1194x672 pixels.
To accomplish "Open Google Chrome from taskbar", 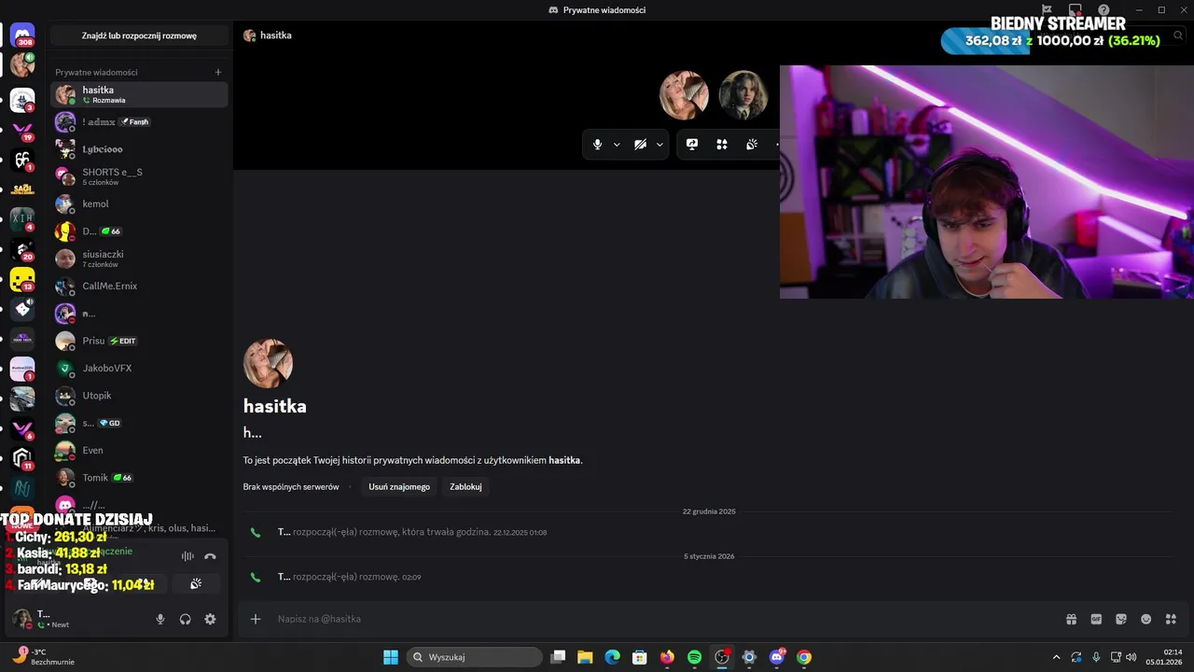I will (x=804, y=657).
